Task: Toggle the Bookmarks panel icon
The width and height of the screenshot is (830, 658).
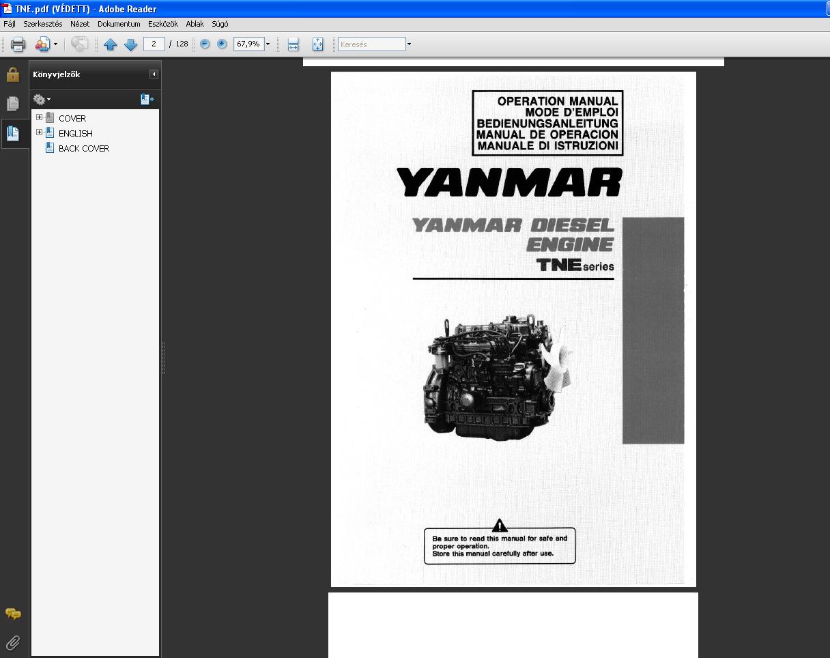Action: pos(13,132)
